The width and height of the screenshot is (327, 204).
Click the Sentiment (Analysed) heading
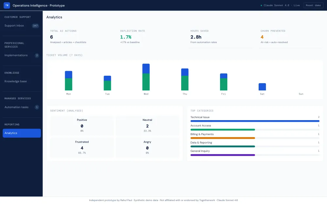pyautogui.click(x=66, y=111)
